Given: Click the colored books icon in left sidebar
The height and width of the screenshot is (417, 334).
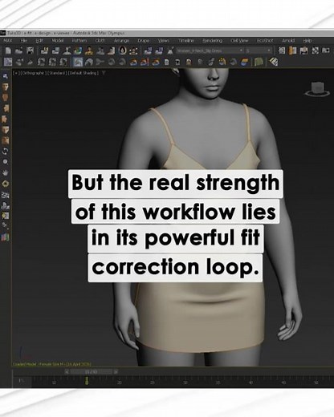Looking at the screenshot, I should click(6, 237).
